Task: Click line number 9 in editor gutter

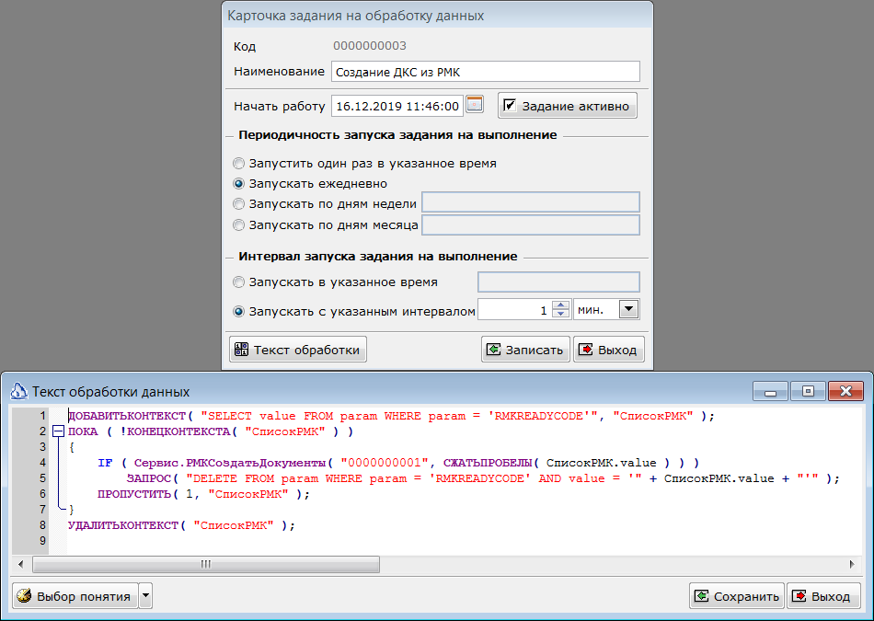Action: click(42, 541)
